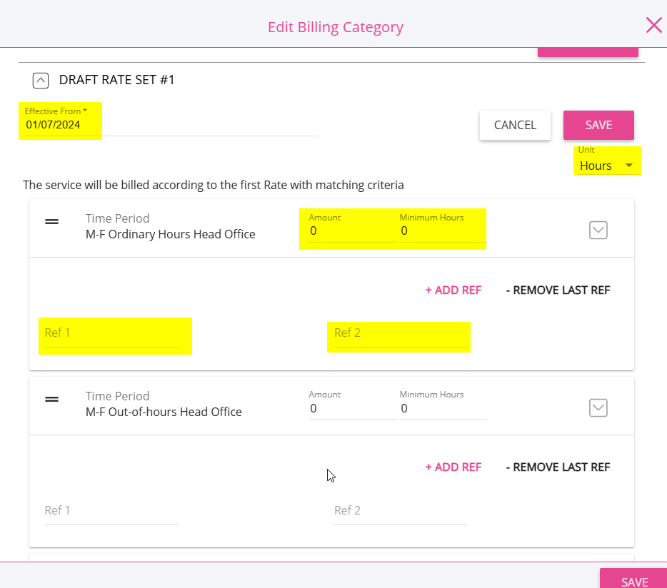Focus Minimum Hours for Ordinary Hours rate
The width and height of the screenshot is (667, 588).
(443, 231)
